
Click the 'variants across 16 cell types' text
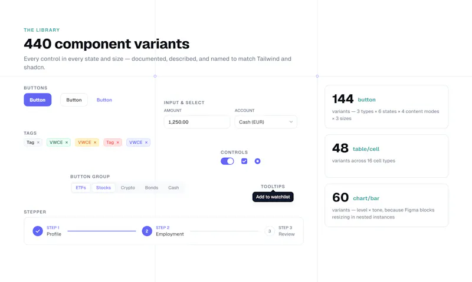pyautogui.click(x=363, y=161)
